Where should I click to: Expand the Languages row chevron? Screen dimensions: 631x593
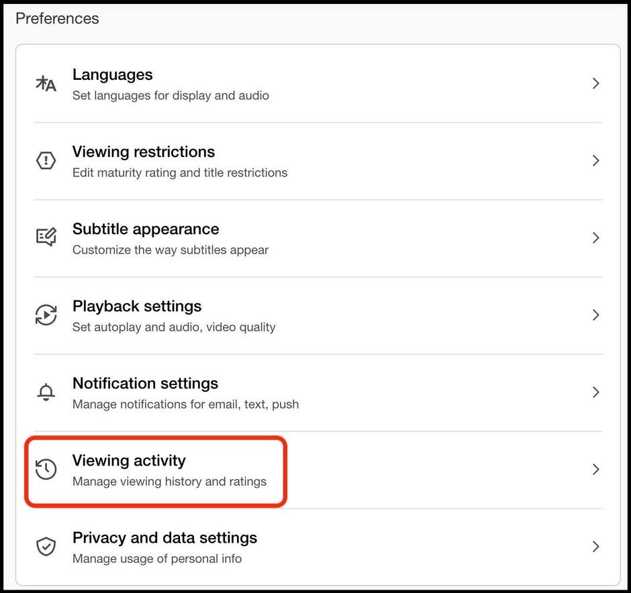596,84
